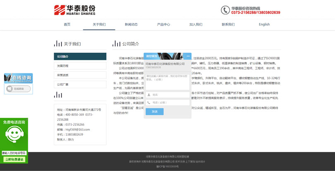Click the grey 在线咨询 chat button
The width and height of the screenshot is (335, 171).
coord(18,89)
